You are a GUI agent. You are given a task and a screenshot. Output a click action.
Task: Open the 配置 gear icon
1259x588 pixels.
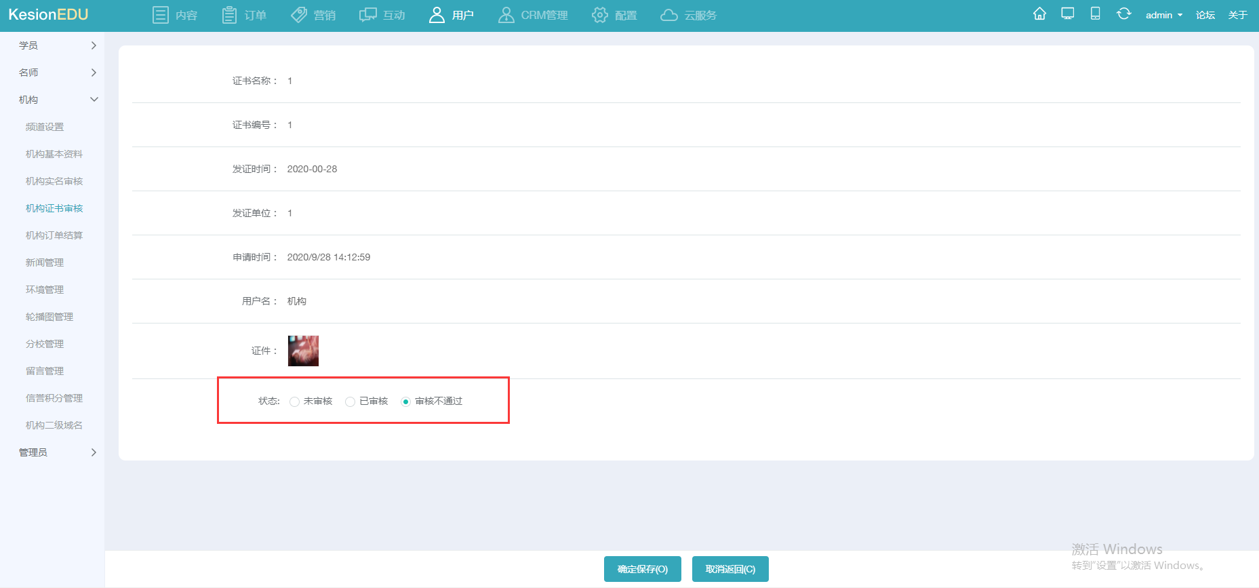(x=599, y=15)
